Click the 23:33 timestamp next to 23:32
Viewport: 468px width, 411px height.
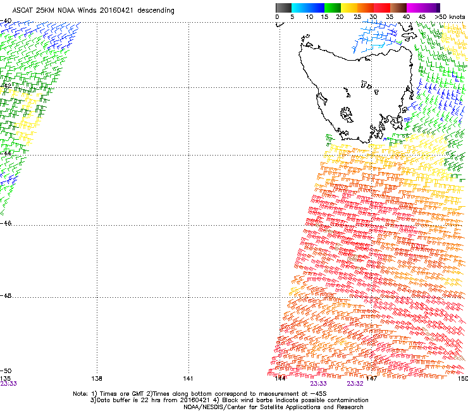coord(319,384)
